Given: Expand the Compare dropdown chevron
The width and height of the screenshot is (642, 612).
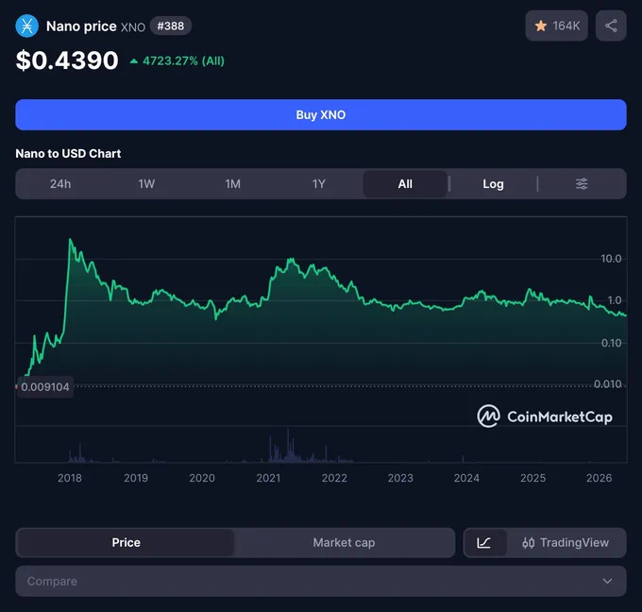Looking at the screenshot, I should (608, 581).
